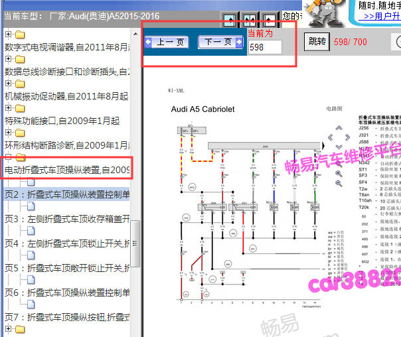Select 特殊功能接口,自2009年1月起 tree item

[x=62, y=121]
